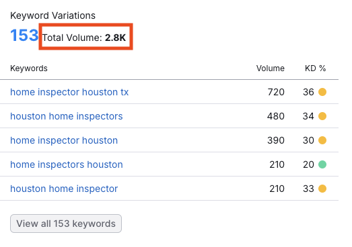The height and width of the screenshot is (247, 352).
Task: Click the Volume column header
Action: (x=271, y=68)
